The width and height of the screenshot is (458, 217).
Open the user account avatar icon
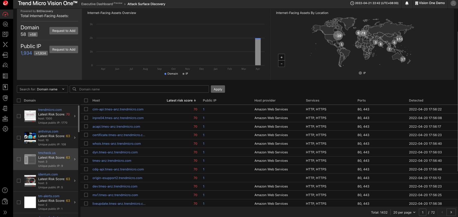(x=453, y=3)
